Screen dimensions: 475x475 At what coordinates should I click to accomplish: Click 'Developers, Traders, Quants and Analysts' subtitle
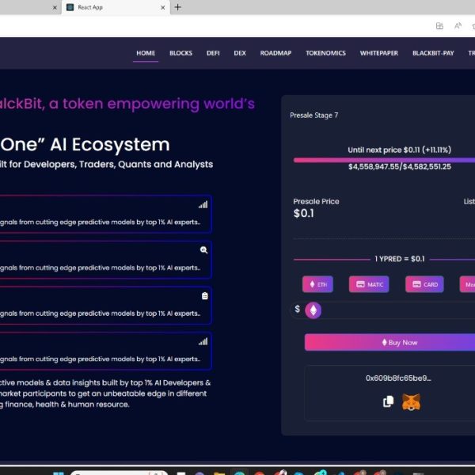[118, 164]
